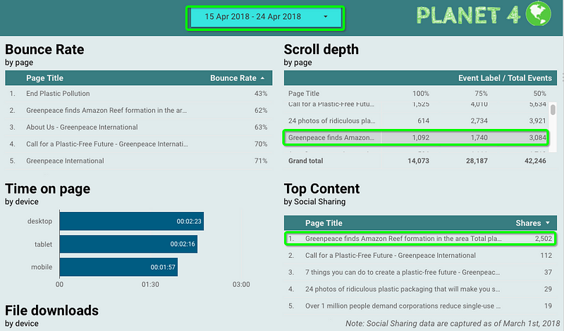The height and width of the screenshot is (331, 564).
Task: Click Event Label / Total Events header
Action: tap(505, 78)
